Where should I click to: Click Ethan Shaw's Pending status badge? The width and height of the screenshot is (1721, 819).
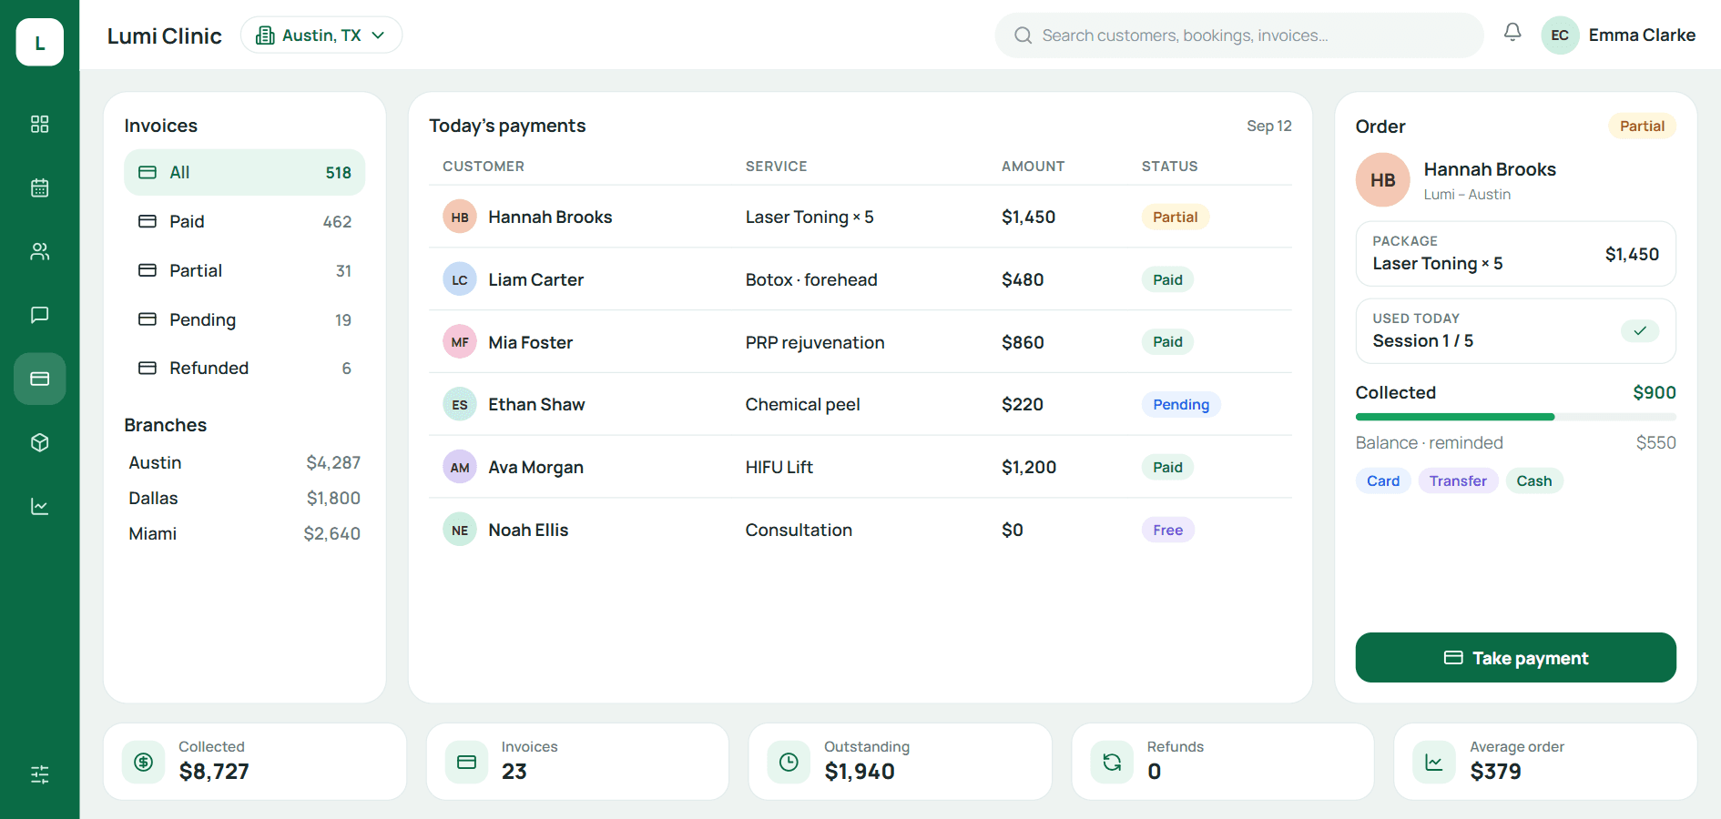coord(1181,404)
